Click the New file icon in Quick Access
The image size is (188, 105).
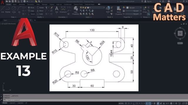click(x=7, y=1)
